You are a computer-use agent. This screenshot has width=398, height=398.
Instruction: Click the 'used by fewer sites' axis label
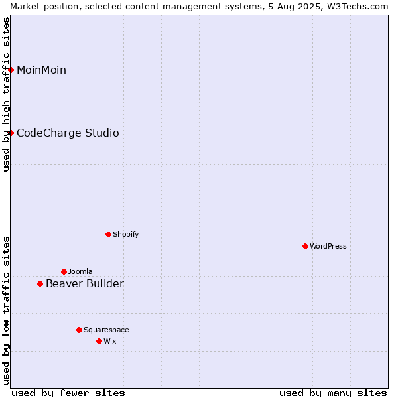[68, 393]
